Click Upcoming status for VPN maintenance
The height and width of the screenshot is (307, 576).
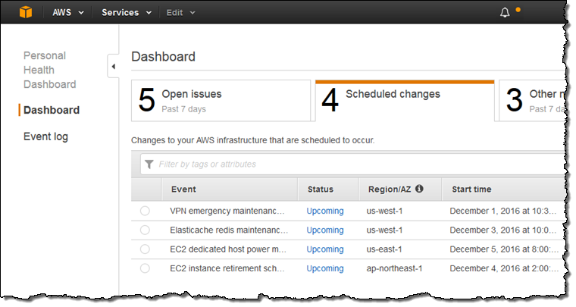[x=324, y=211]
